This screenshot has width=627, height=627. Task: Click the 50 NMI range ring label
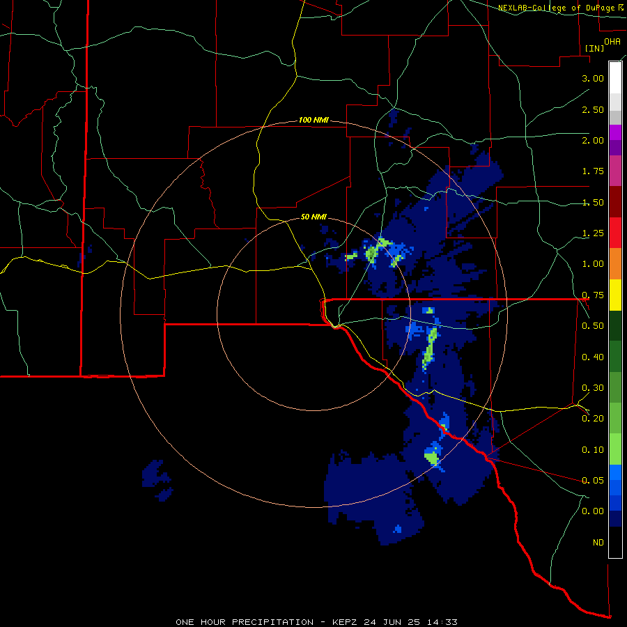(x=313, y=217)
